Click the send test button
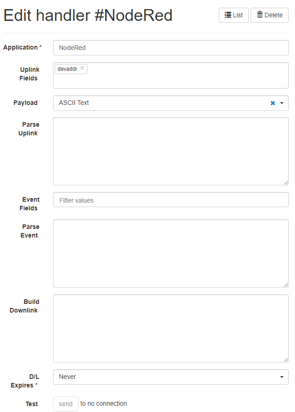This screenshot has height=412, width=295. pyautogui.click(x=66, y=404)
